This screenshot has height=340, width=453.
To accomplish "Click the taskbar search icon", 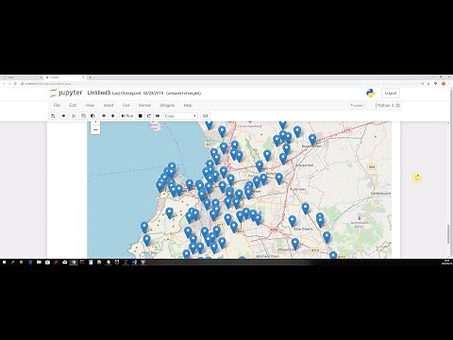I will [13, 262].
